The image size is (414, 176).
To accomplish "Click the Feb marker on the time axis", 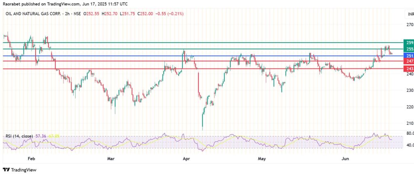I will tap(32, 159).
